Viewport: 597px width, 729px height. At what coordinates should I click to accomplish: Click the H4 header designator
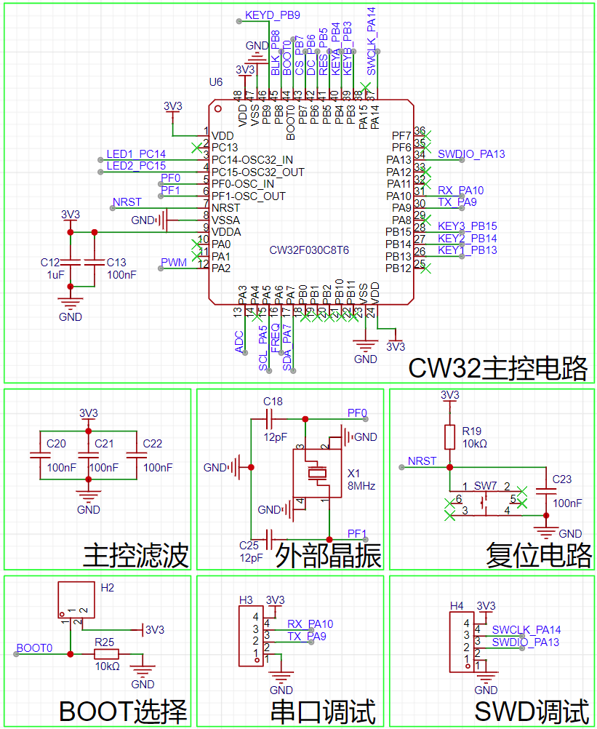click(x=457, y=606)
